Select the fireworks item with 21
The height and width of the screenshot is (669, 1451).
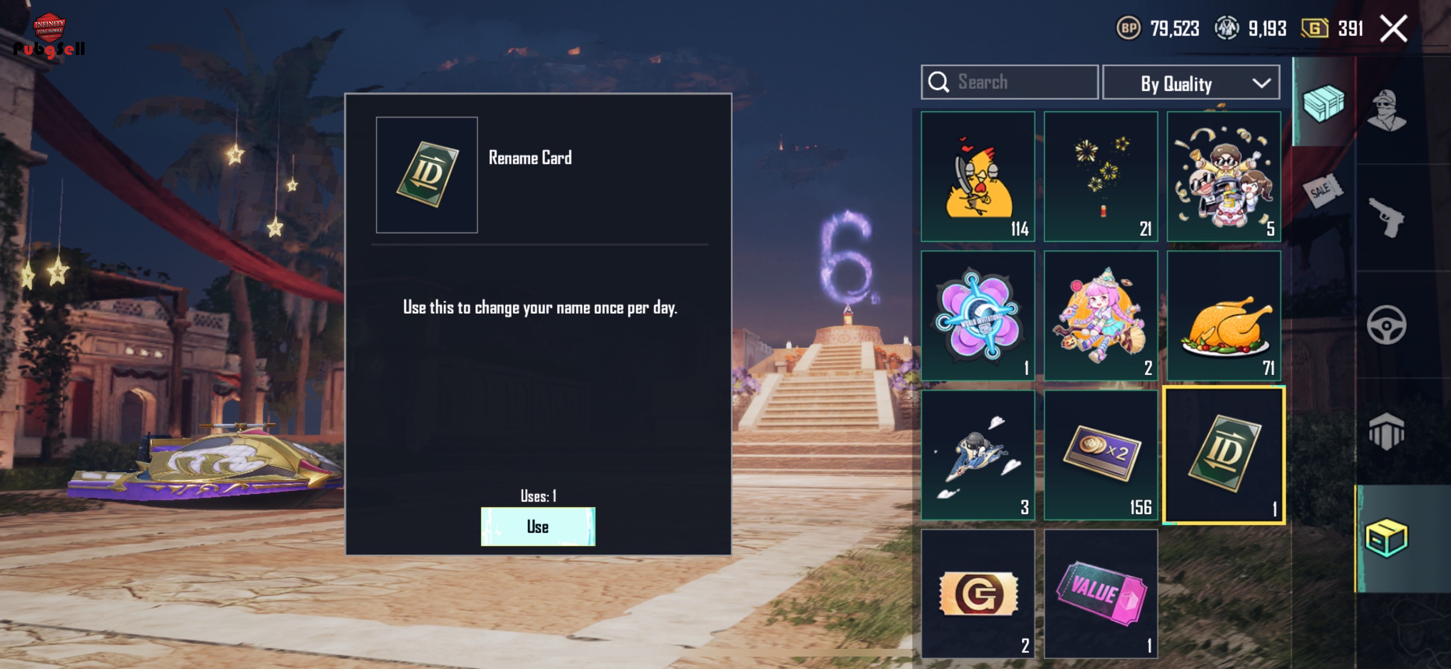pyautogui.click(x=1101, y=176)
